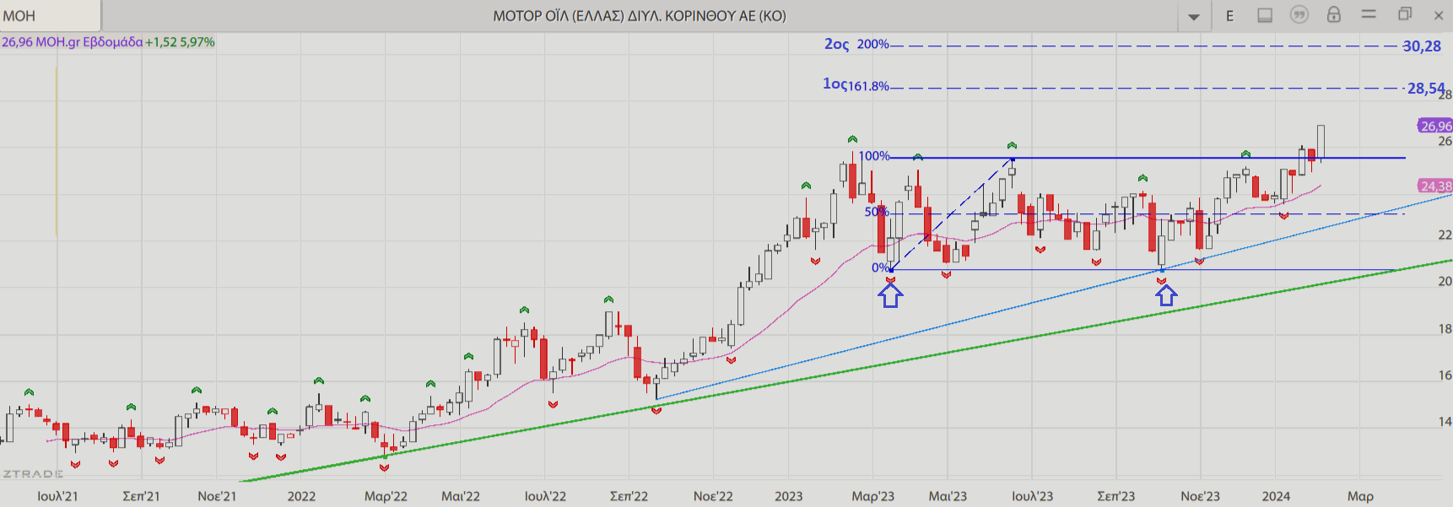
Task: Click the Μαι'22 date axis label
Action: coord(461,496)
